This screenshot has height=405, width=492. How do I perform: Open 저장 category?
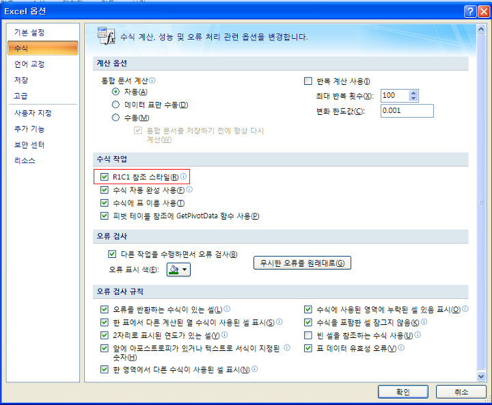pos(43,80)
